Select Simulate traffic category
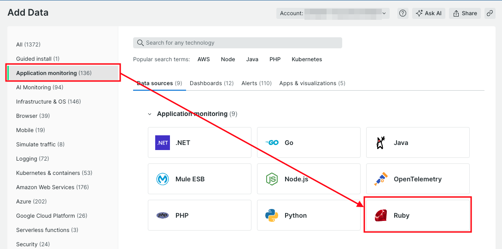Screen dimensions: 502x249 pos(41,145)
